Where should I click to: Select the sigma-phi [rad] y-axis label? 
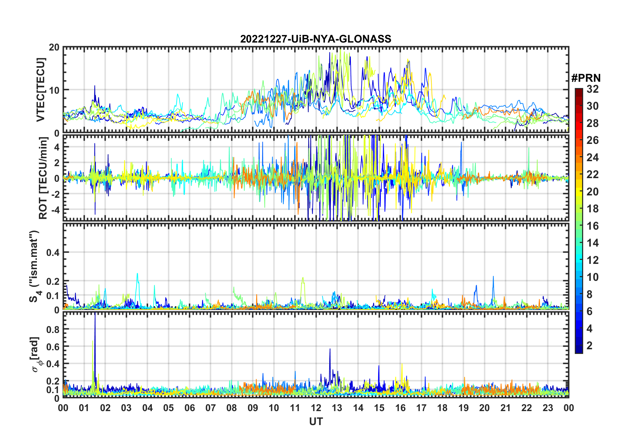pos(36,354)
